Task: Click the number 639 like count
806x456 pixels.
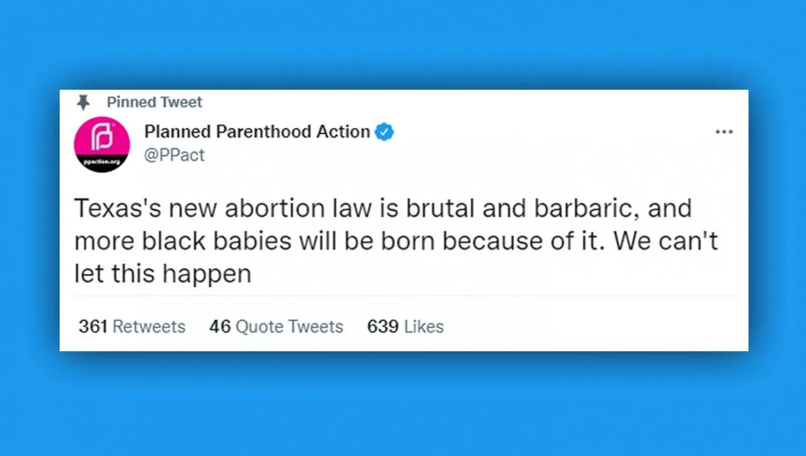Action: click(383, 326)
